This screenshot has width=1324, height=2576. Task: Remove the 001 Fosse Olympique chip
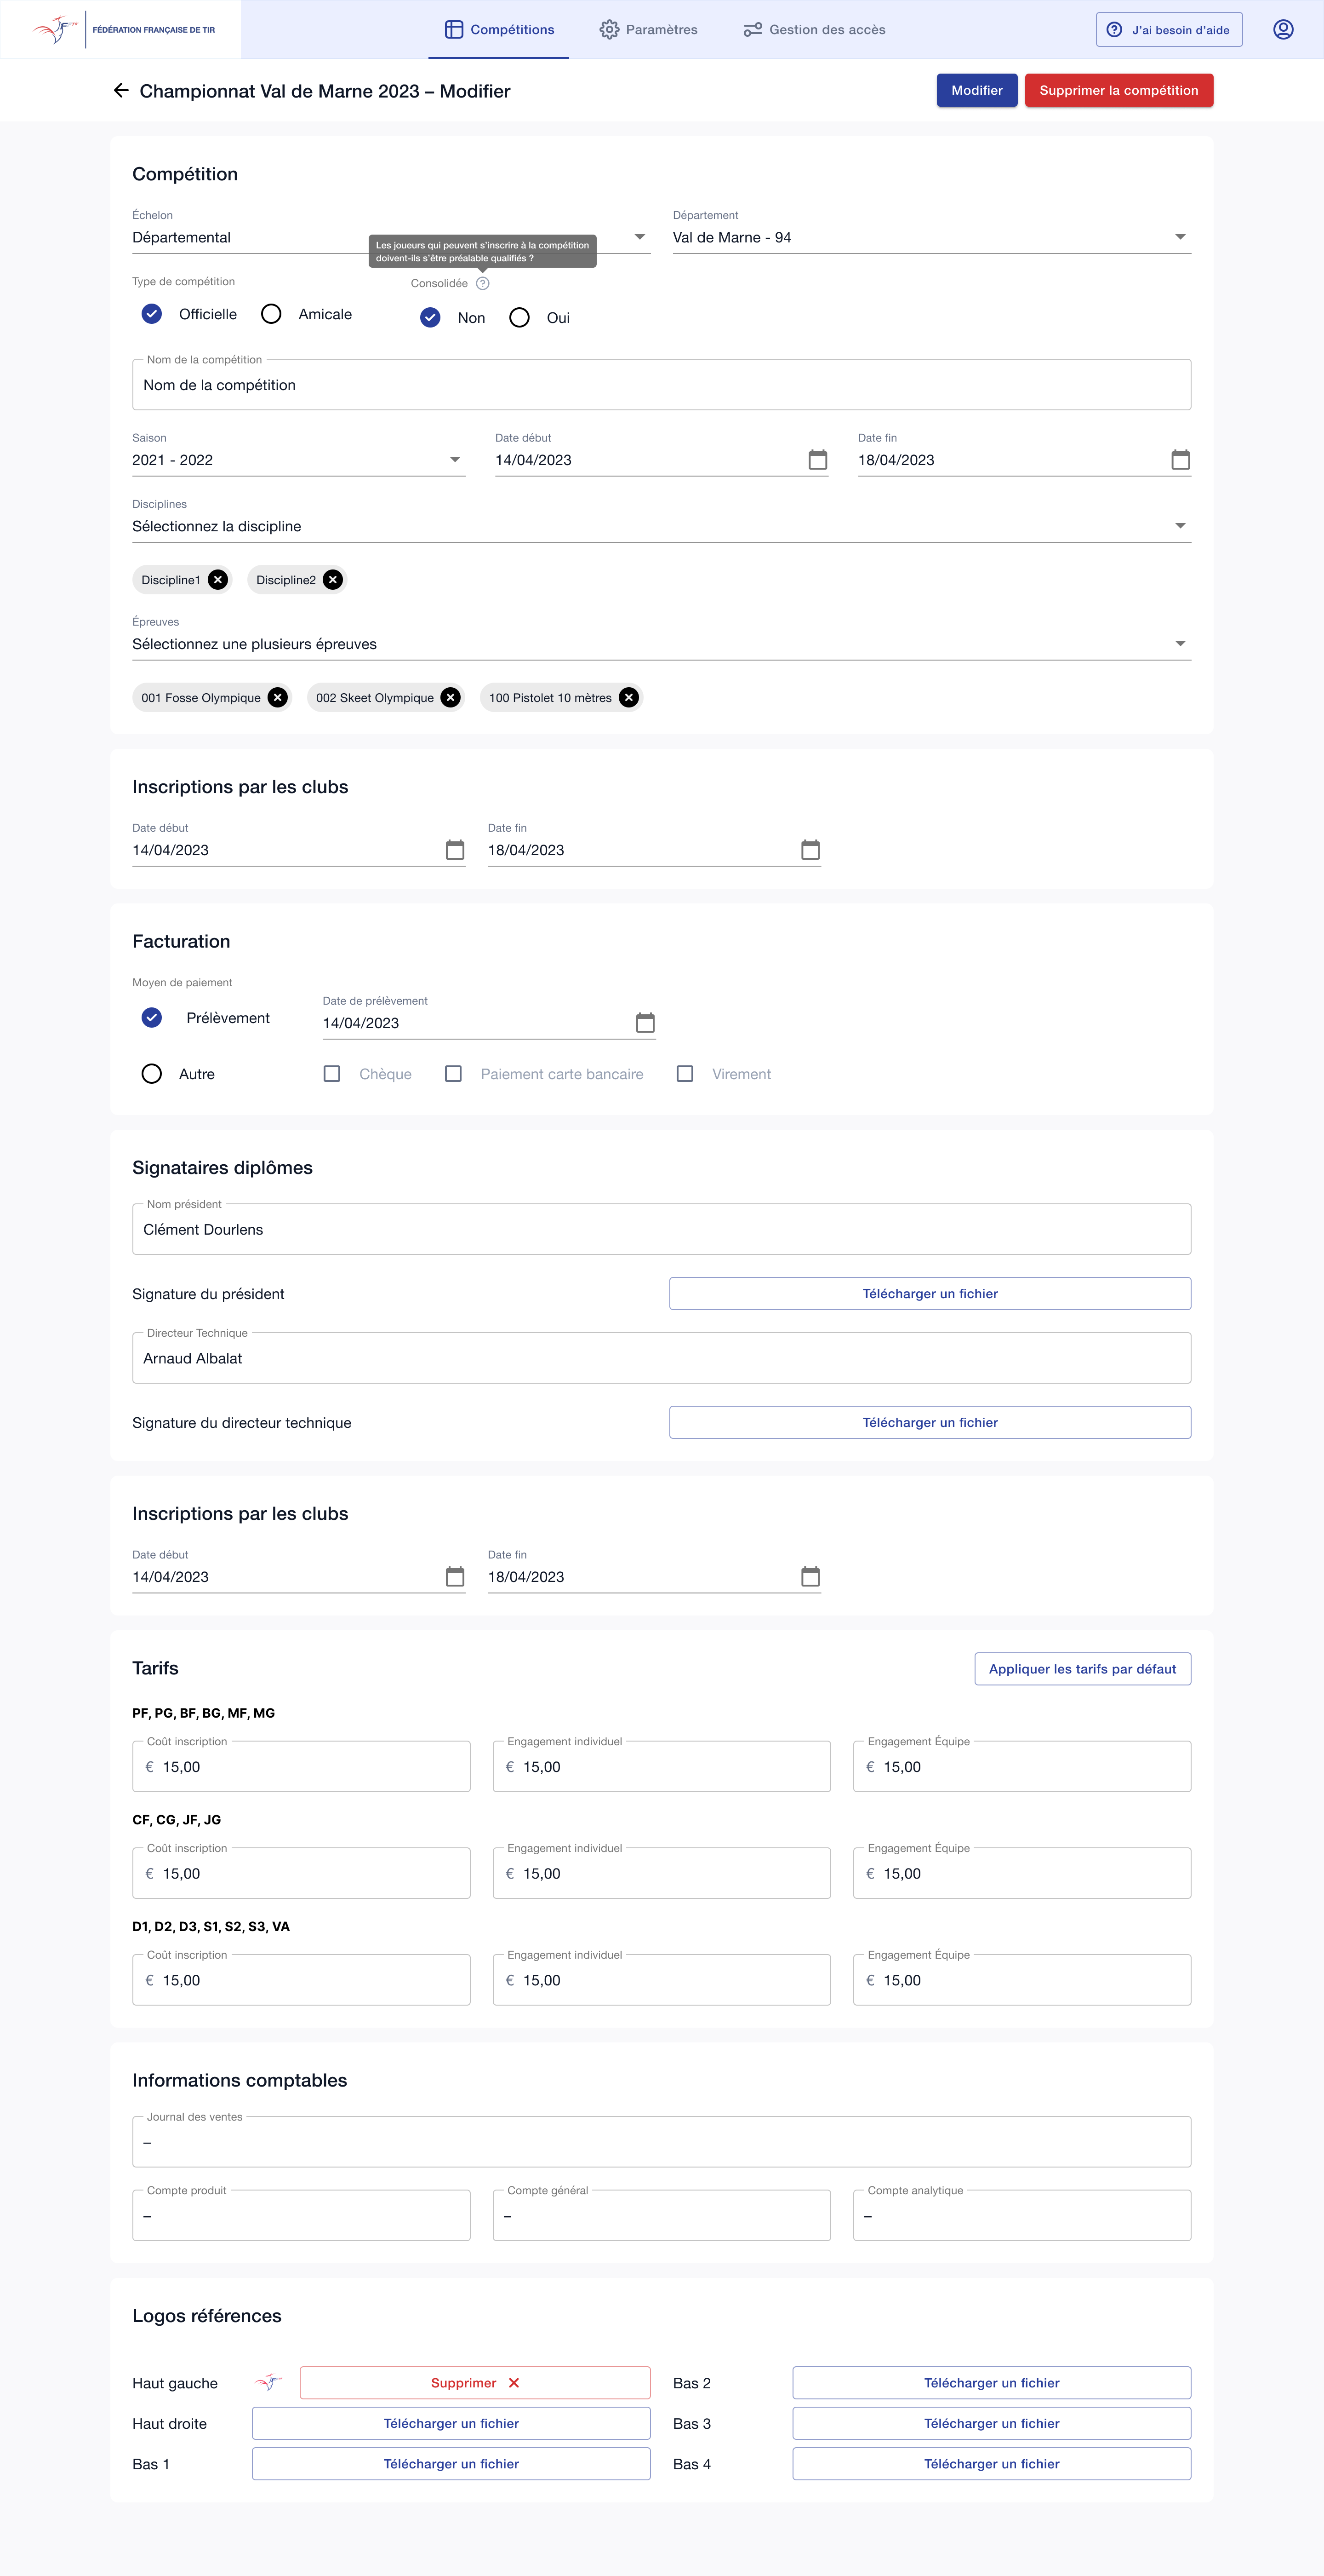tap(278, 698)
